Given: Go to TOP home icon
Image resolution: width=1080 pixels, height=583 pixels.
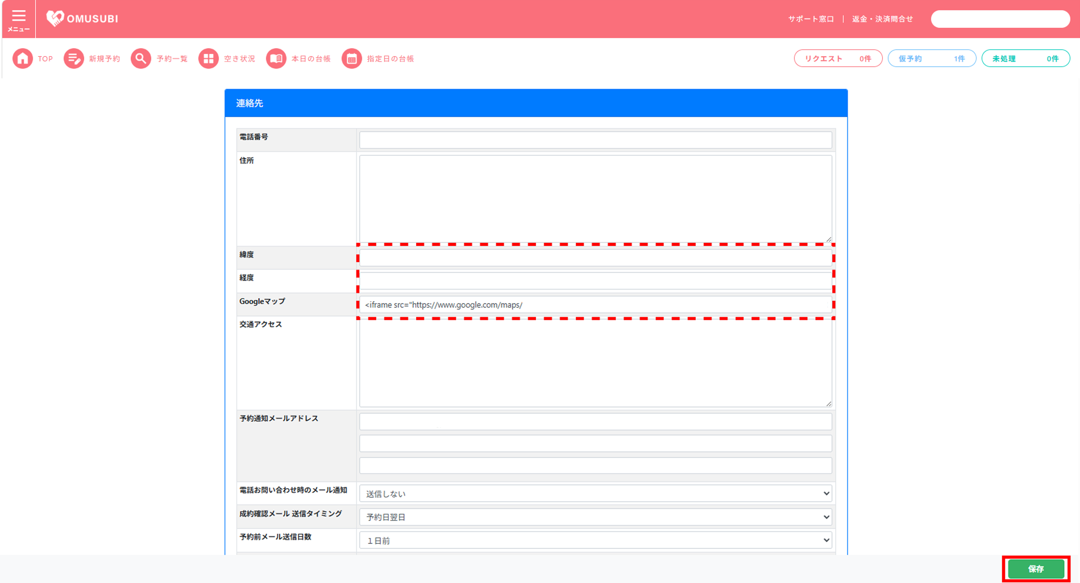Looking at the screenshot, I should [23, 58].
